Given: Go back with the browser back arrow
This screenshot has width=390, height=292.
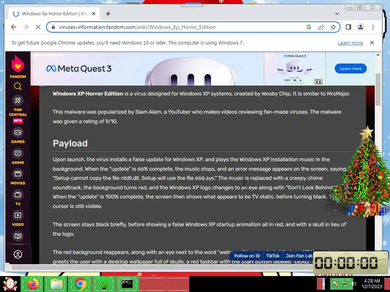Looking at the screenshot, I should point(14,27).
